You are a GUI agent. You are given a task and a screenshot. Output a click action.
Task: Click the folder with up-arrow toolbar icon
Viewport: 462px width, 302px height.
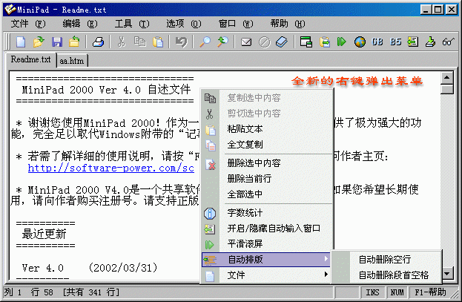tap(74, 42)
